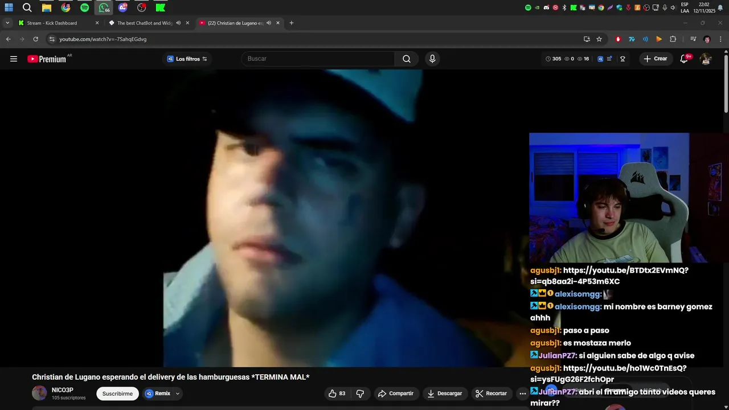Click the chat message "es mostaza merlo"
This screenshot has width=729, height=410.
[597, 343]
